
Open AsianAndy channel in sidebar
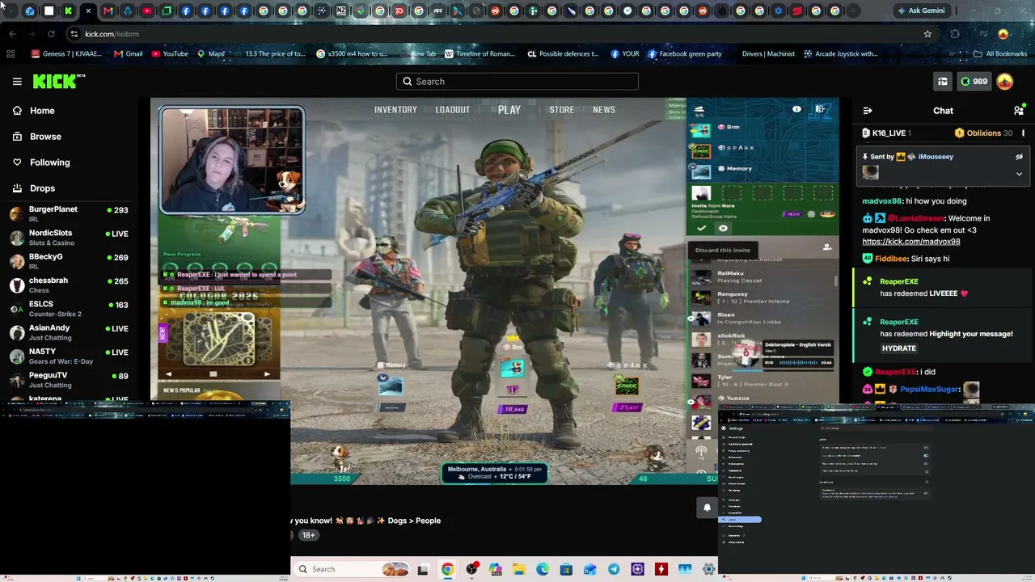click(x=69, y=332)
